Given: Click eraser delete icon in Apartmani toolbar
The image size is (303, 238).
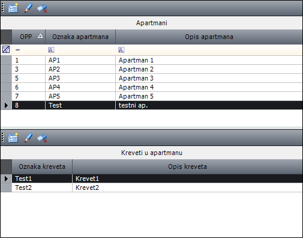Looking at the screenshot, I should (x=42, y=8).
